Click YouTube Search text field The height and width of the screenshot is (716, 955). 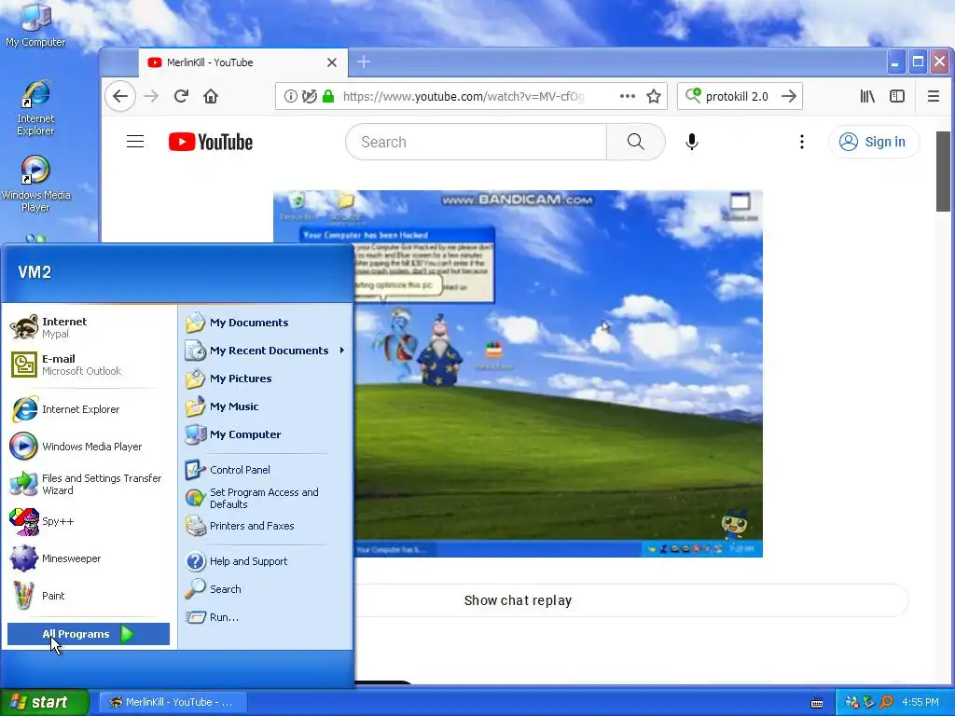point(477,142)
